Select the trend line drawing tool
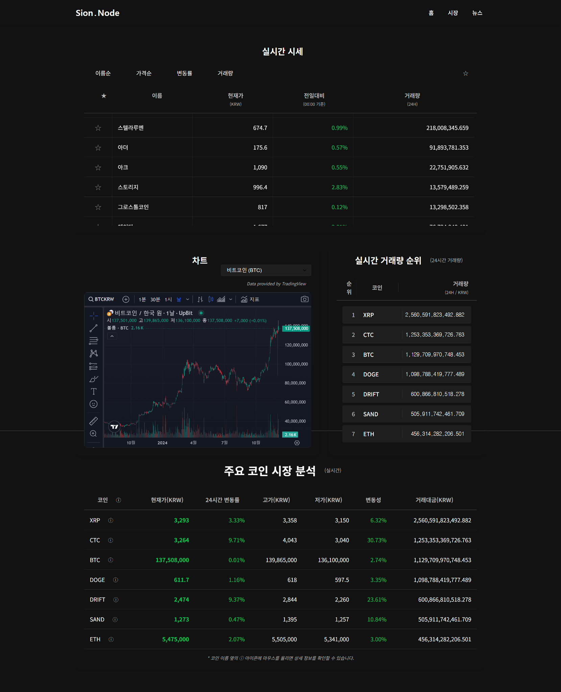561x692 pixels. point(94,328)
